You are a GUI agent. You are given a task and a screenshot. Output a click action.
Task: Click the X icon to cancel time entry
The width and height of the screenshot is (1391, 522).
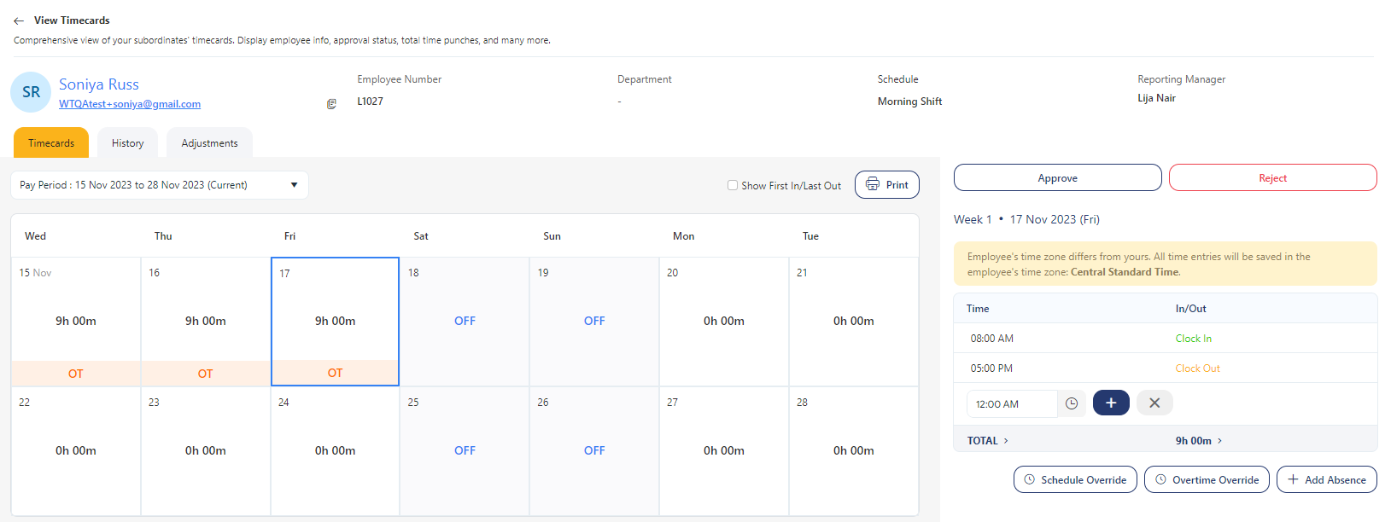click(1154, 403)
